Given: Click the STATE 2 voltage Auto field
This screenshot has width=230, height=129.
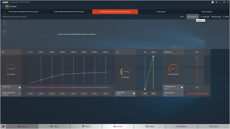Looking at the screenshot, I should coord(52,94).
